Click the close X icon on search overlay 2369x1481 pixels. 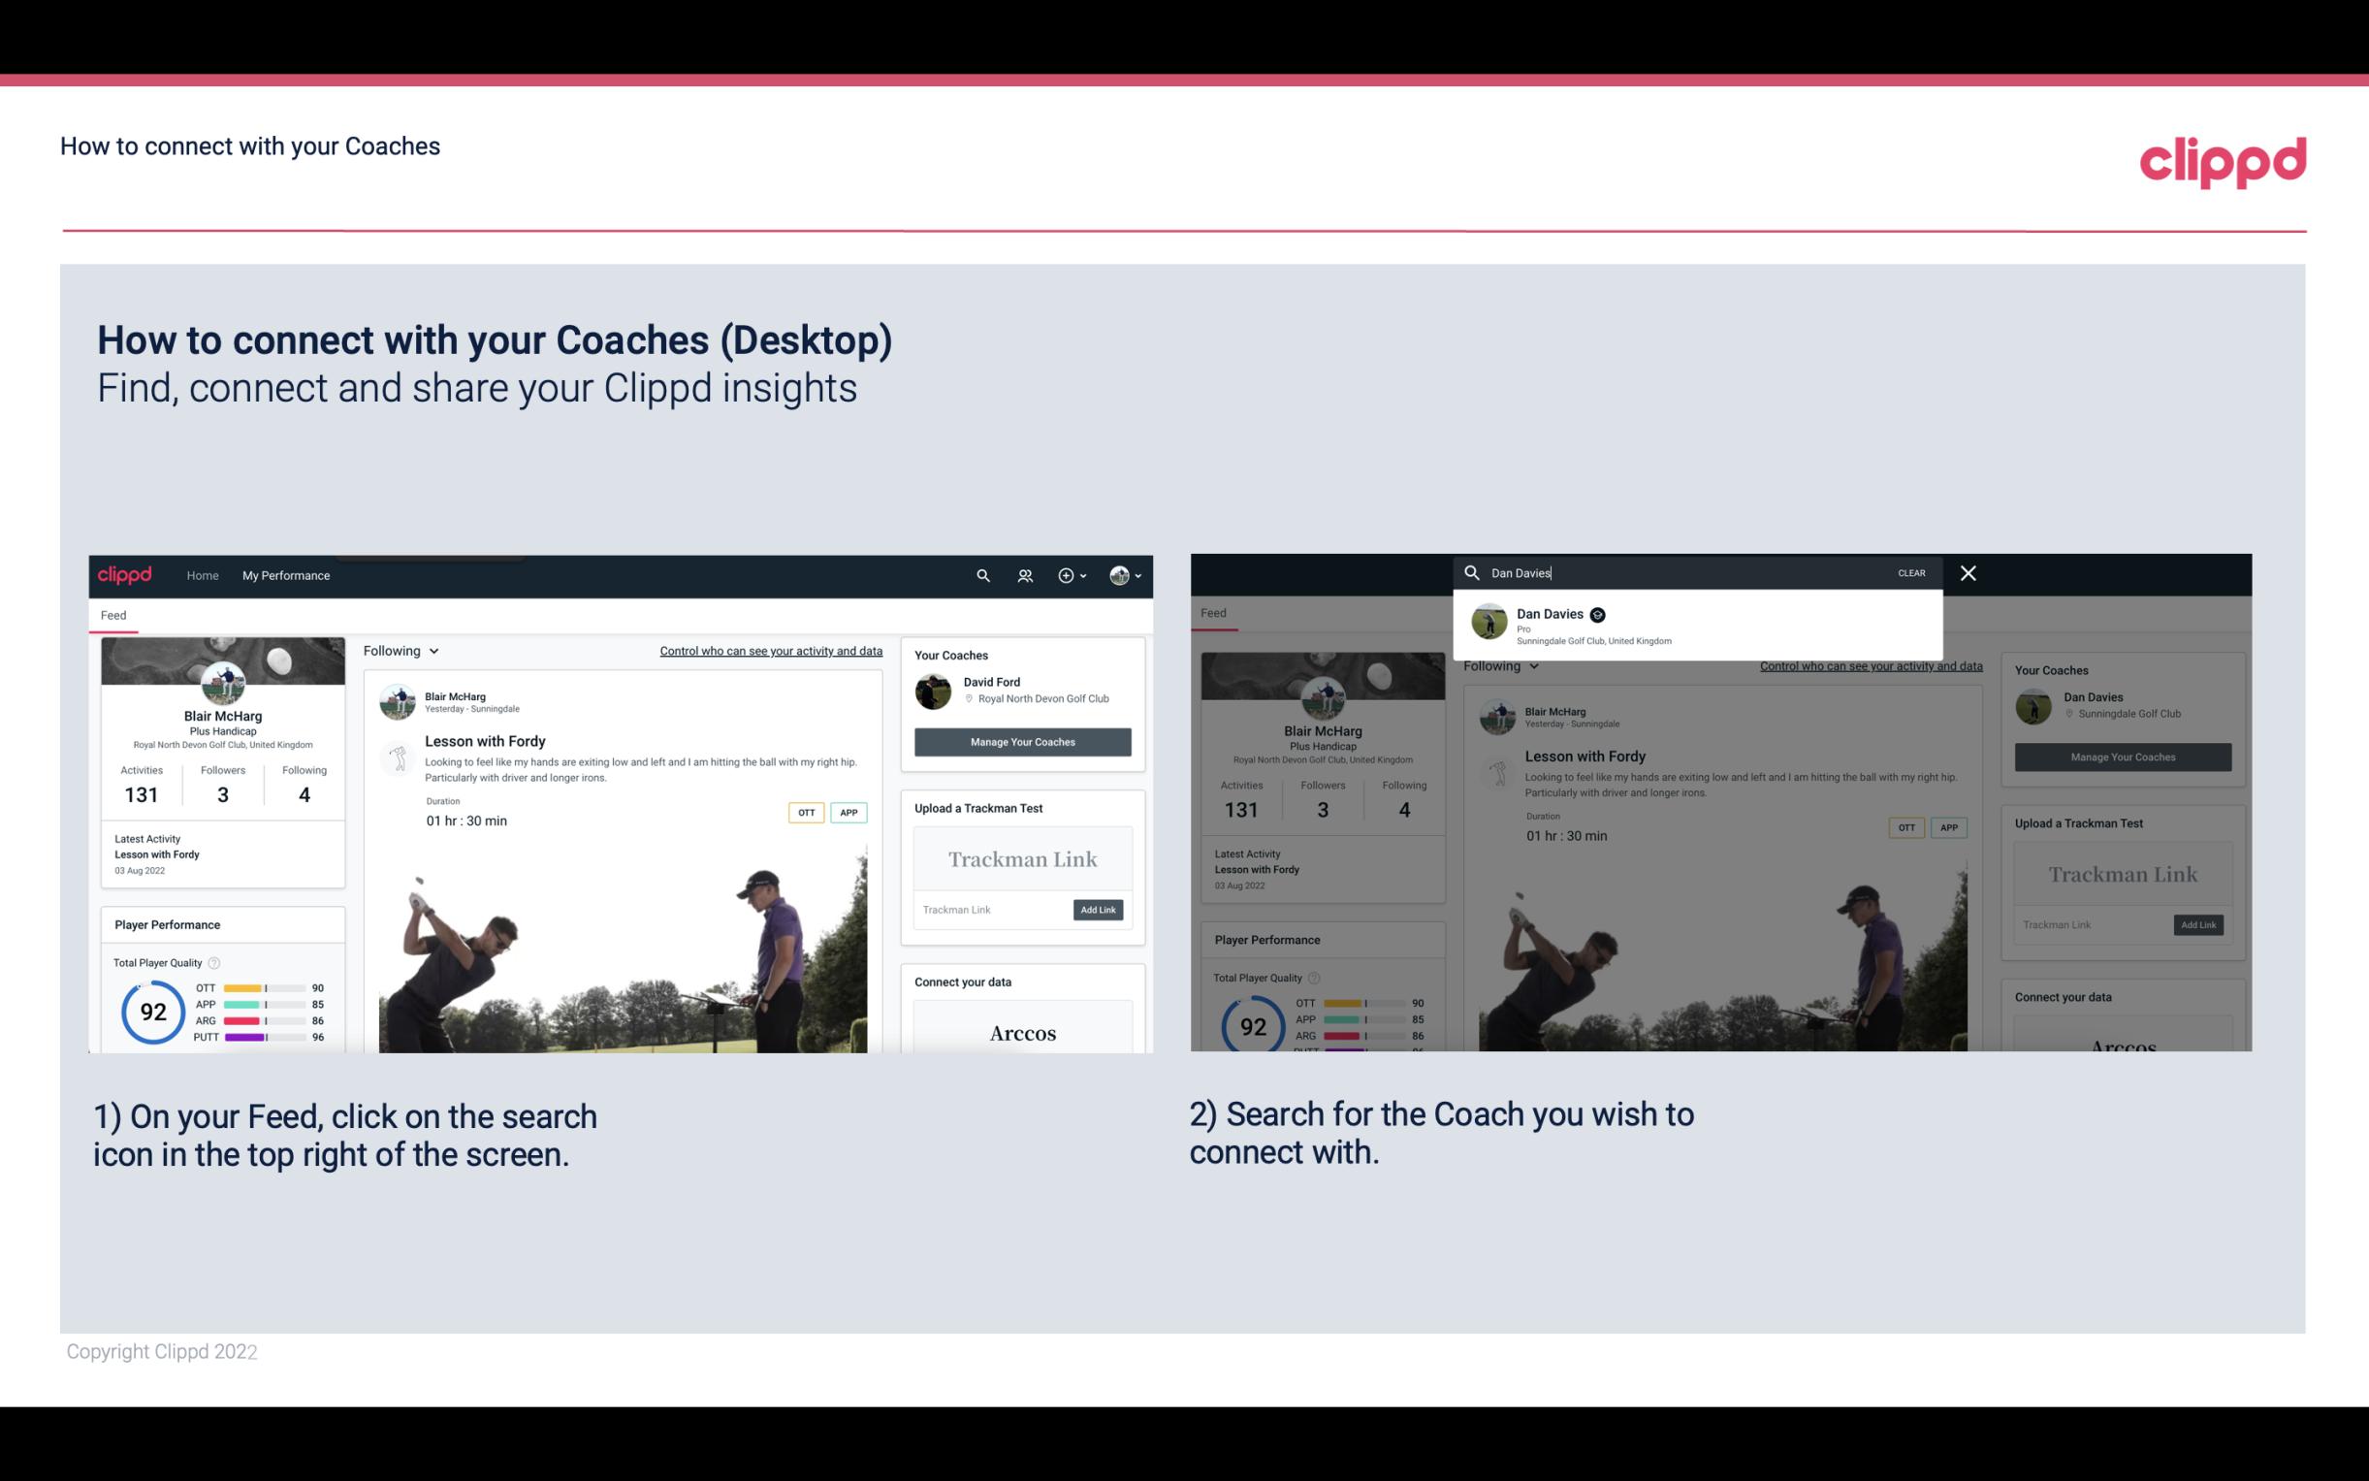(1969, 571)
